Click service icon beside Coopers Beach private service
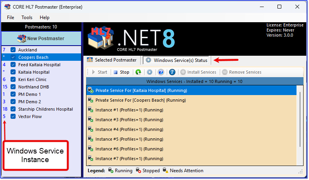 tap(90, 100)
